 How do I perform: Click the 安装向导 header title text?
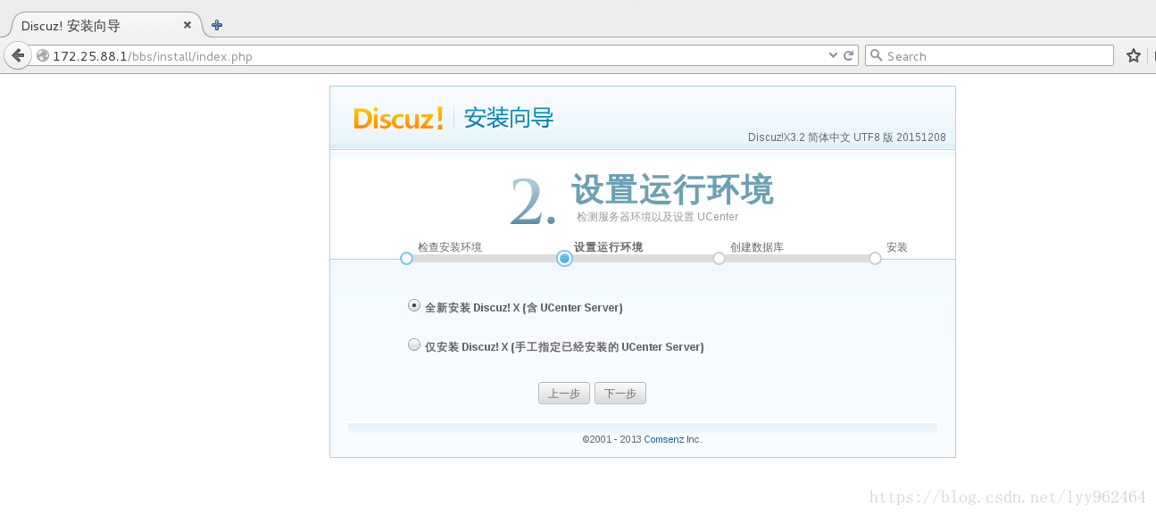pyautogui.click(x=509, y=118)
